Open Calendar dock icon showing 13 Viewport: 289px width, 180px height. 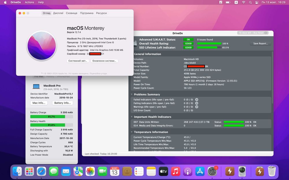tap(114, 172)
